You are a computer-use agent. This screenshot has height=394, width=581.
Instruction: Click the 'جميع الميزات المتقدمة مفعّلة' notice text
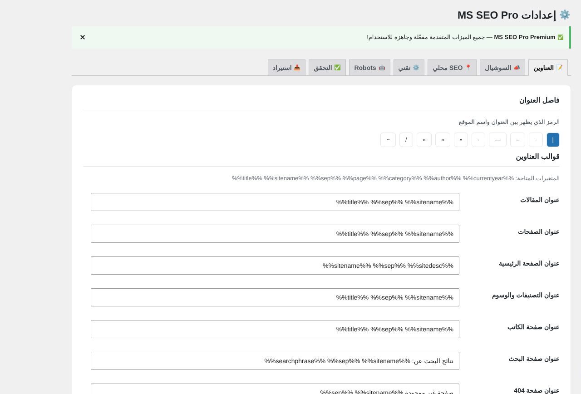426,37
